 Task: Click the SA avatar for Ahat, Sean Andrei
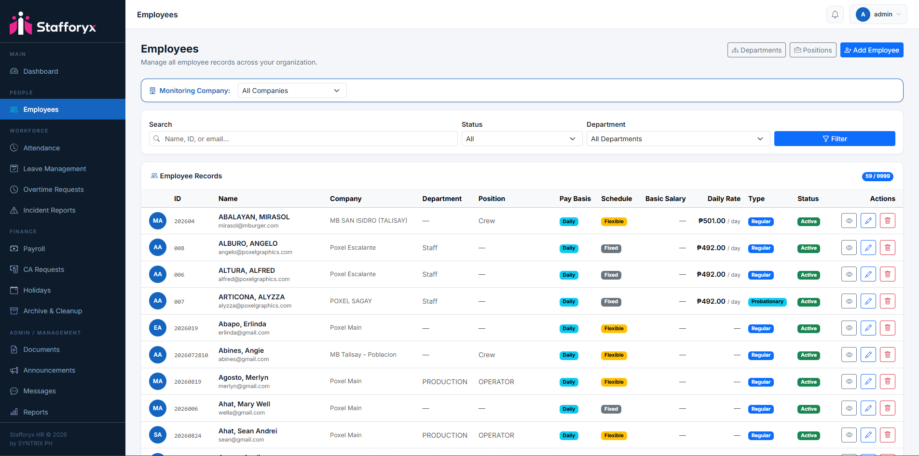coord(158,435)
